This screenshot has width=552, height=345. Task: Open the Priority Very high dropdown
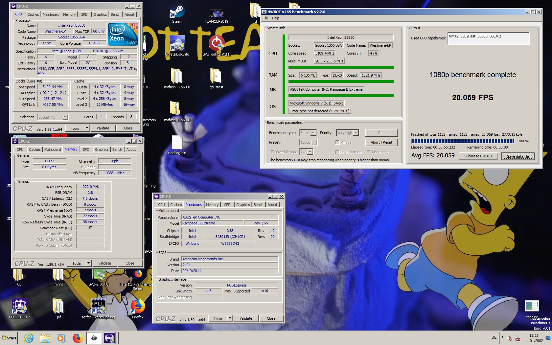(347, 133)
